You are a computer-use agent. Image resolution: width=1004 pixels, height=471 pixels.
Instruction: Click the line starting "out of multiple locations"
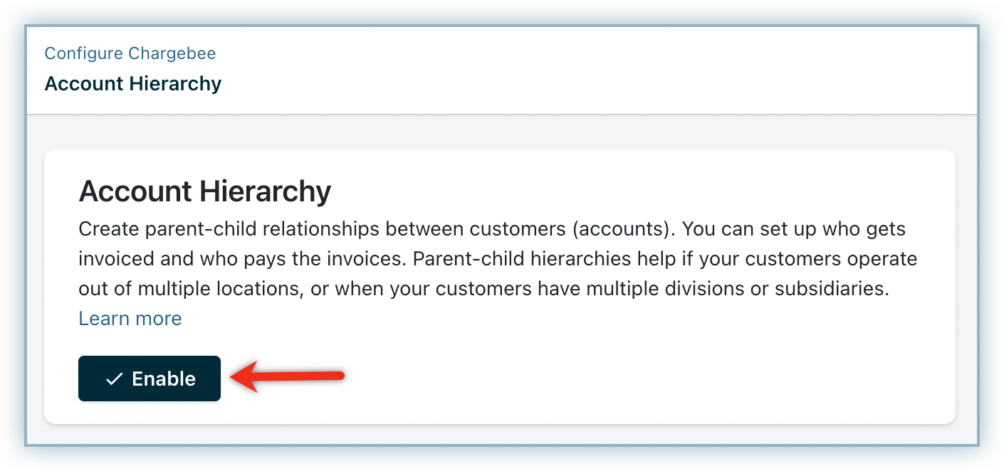point(484,289)
